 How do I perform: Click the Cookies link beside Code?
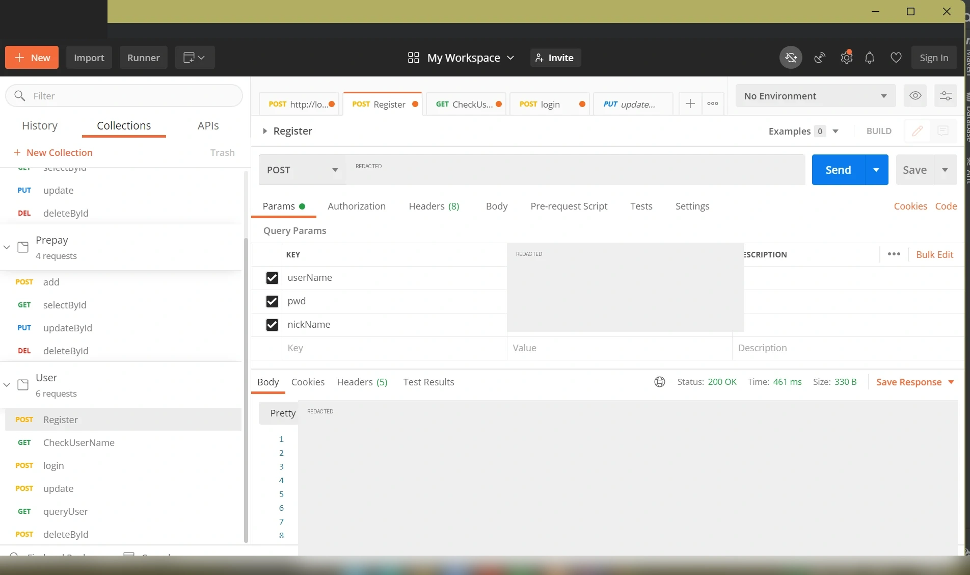910,206
